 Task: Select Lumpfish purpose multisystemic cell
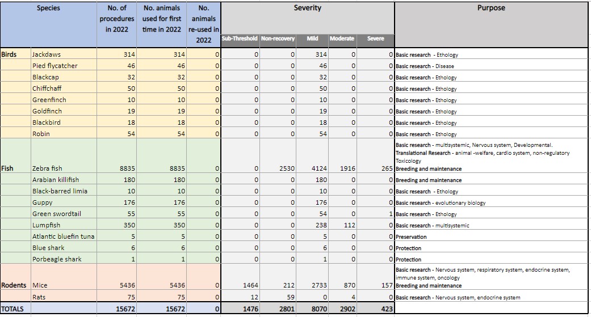pos(491,225)
